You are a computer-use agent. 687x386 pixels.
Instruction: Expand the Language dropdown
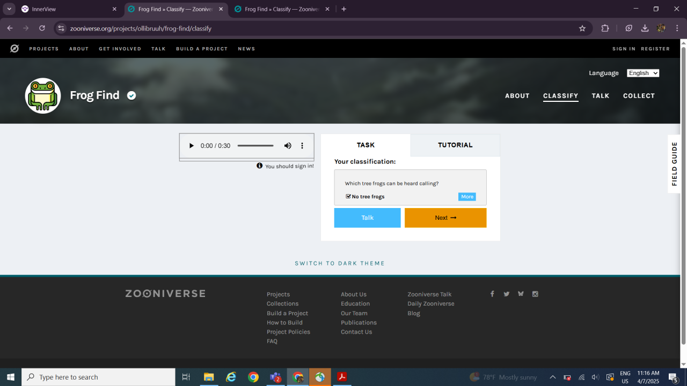coord(643,73)
